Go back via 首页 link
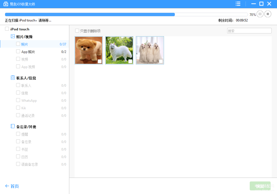Screen dimensions: 277x194 click(15, 186)
